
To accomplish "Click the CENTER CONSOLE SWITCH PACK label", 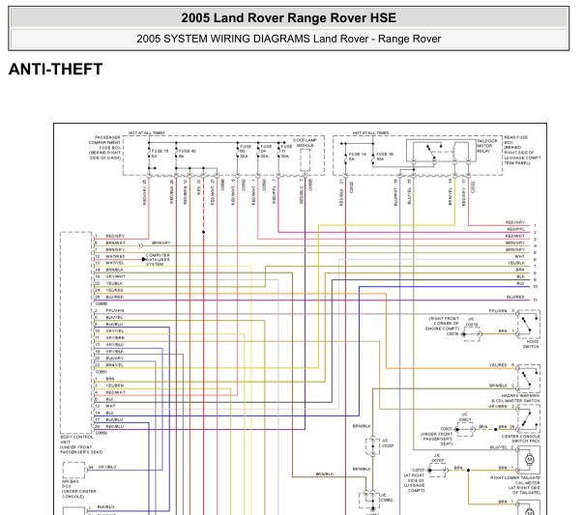I will click(521, 439).
